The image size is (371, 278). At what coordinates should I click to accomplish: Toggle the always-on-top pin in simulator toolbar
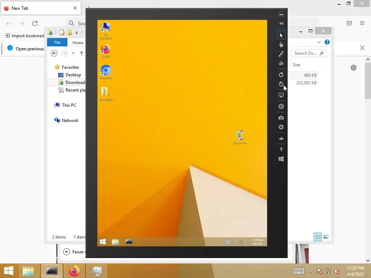[281, 24]
